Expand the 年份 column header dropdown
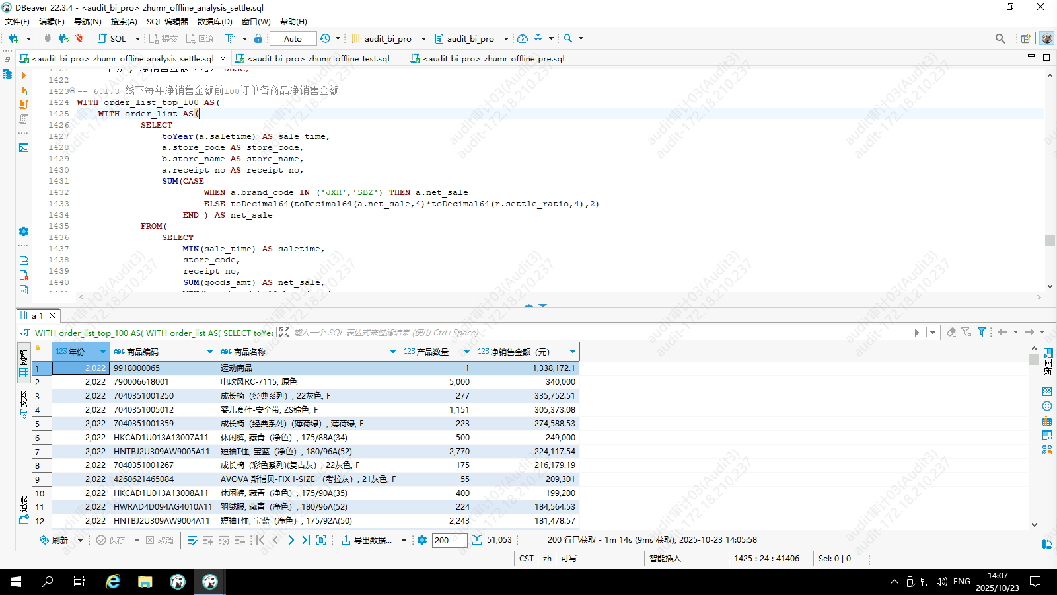1057x595 pixels. pos(102,352)
